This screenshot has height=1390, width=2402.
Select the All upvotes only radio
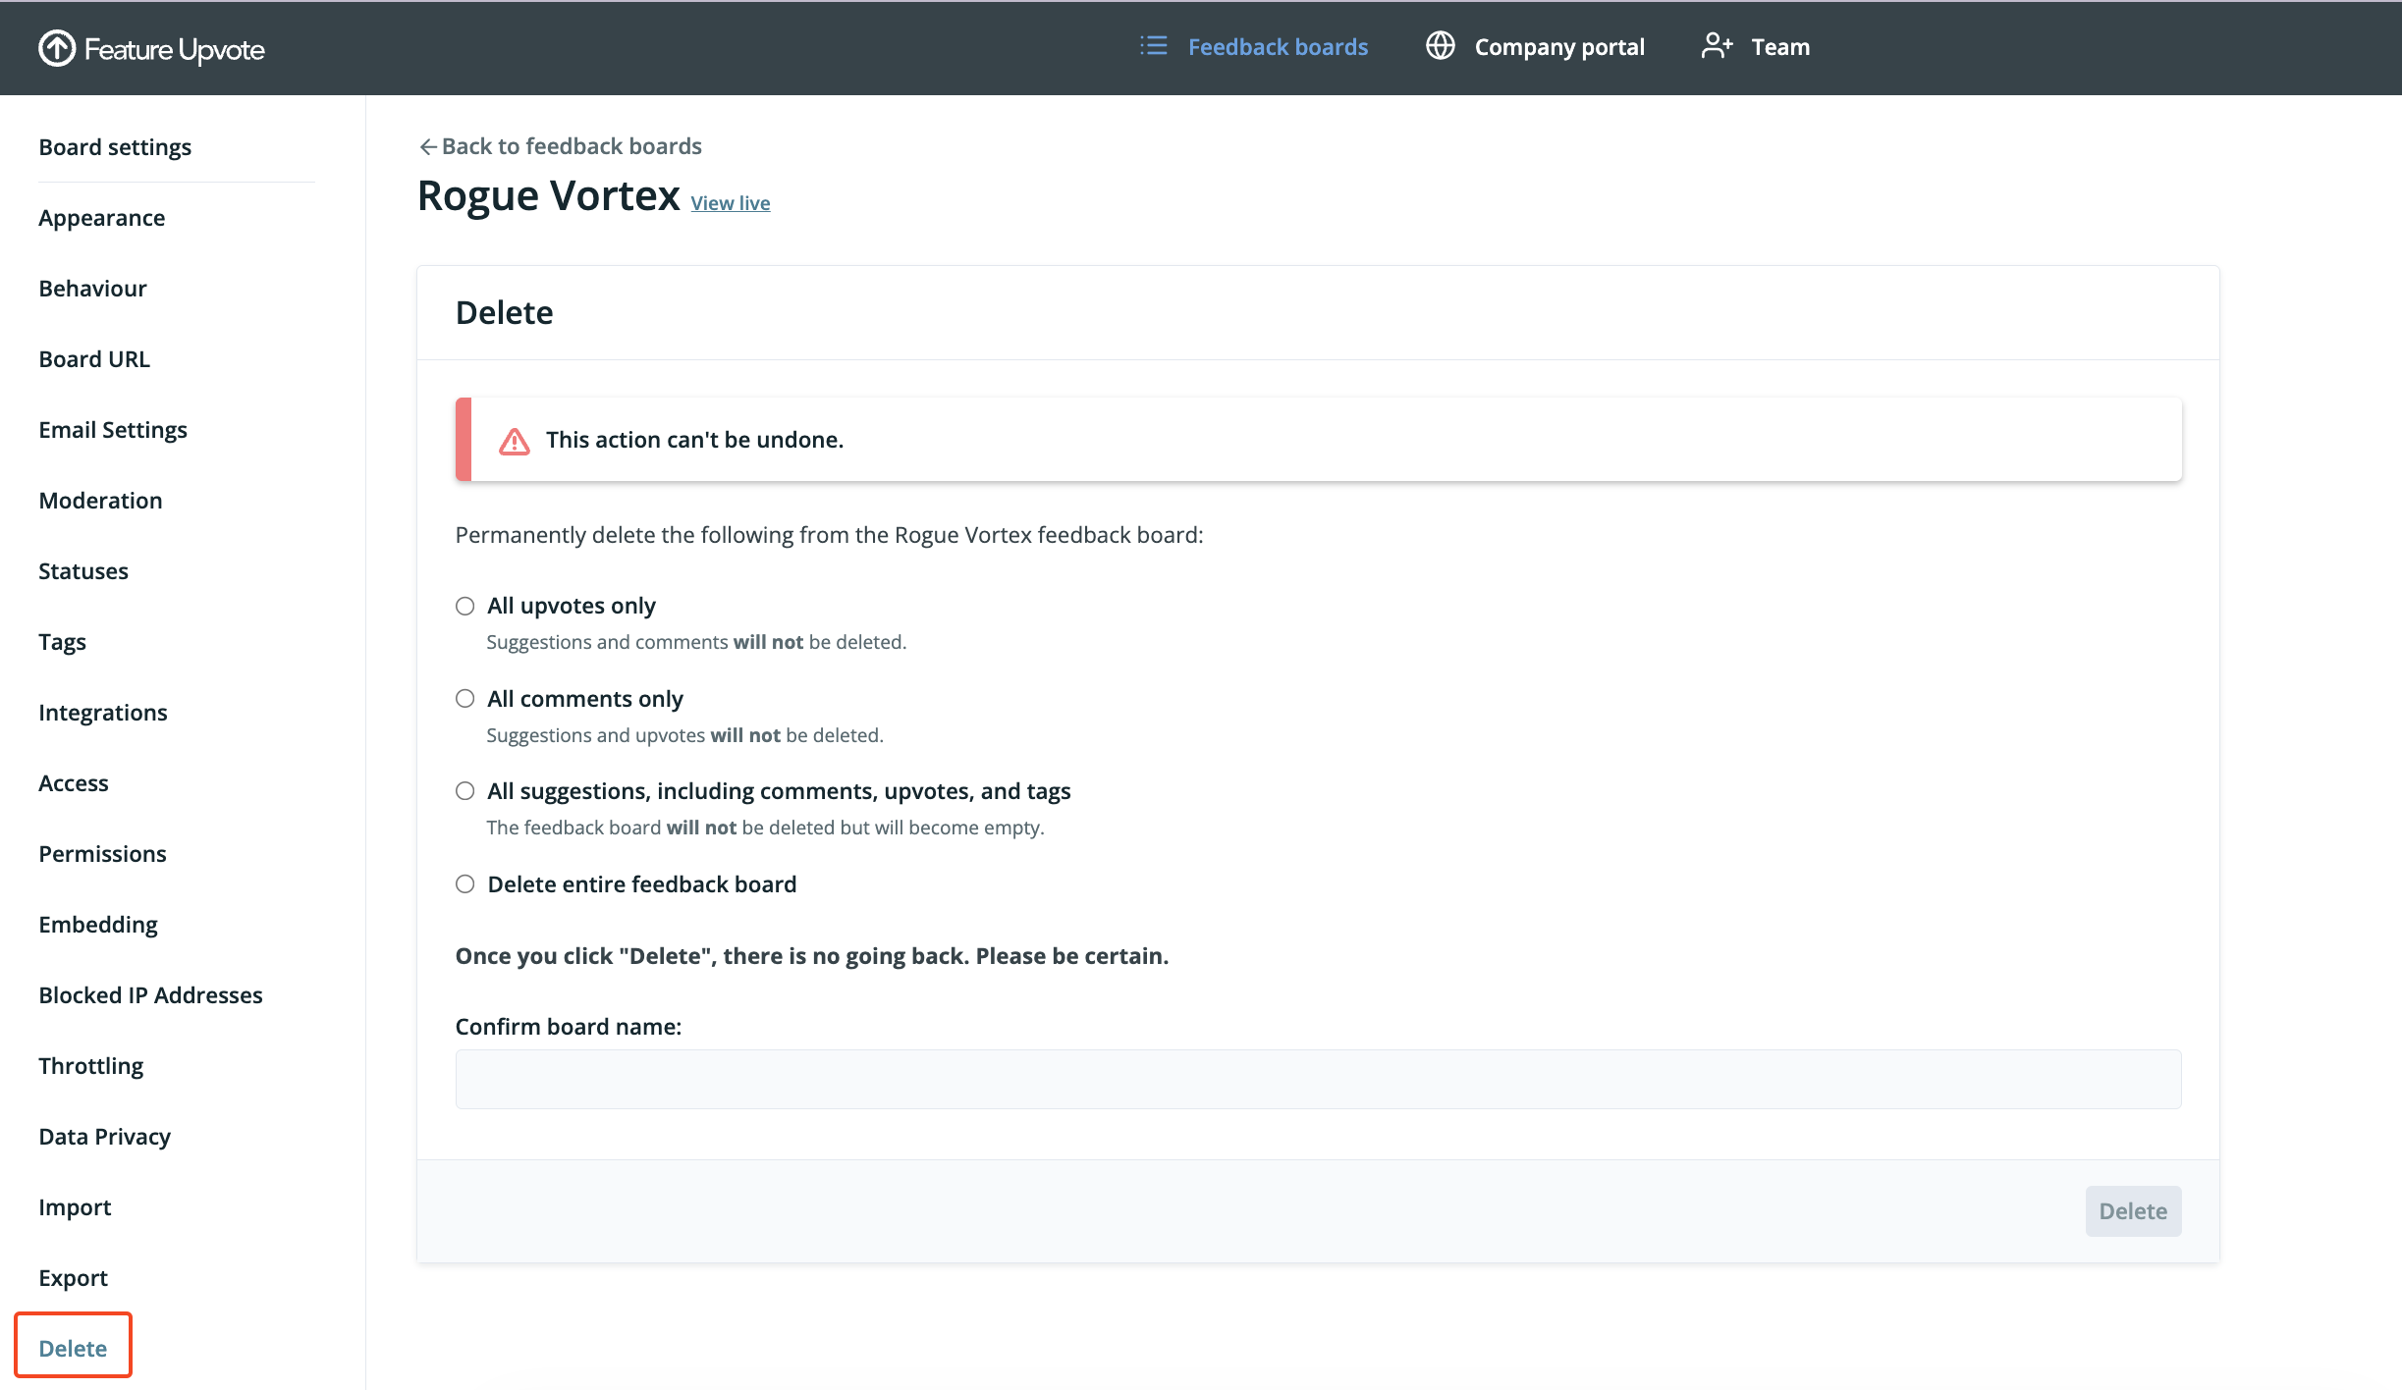click(x=464, y=606)
